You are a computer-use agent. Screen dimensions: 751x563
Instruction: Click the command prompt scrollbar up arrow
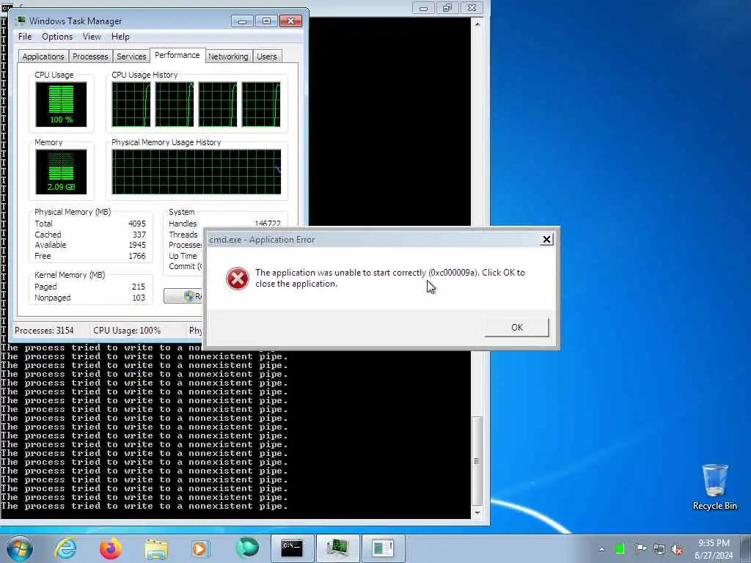tap(477, 23)
